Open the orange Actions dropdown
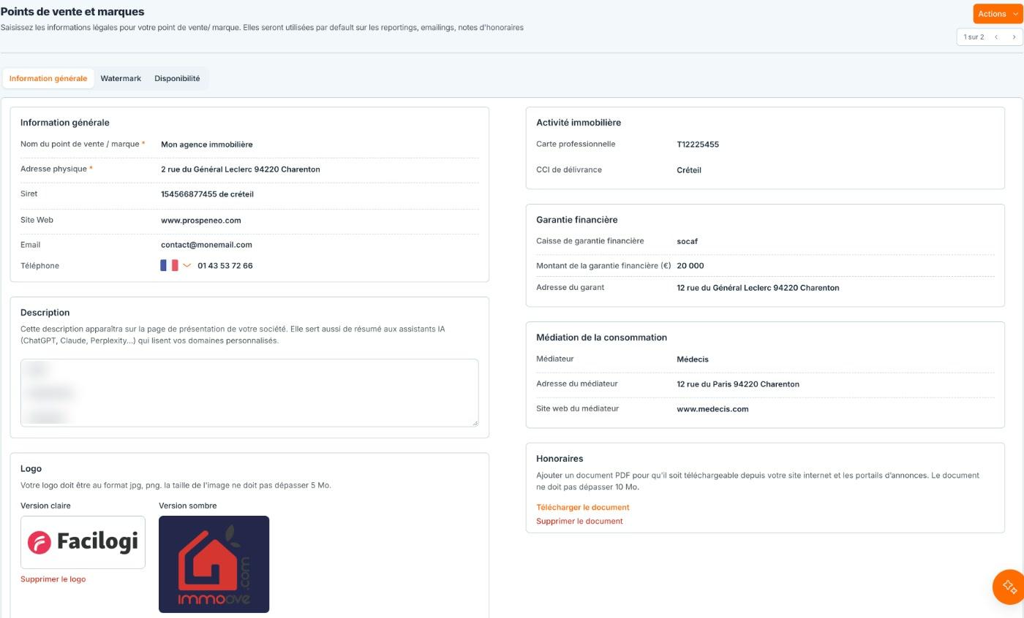 pos(998,14)
